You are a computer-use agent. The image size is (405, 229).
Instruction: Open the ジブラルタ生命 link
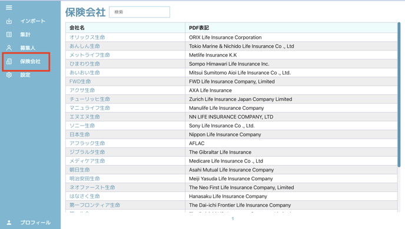coord(87,152)
